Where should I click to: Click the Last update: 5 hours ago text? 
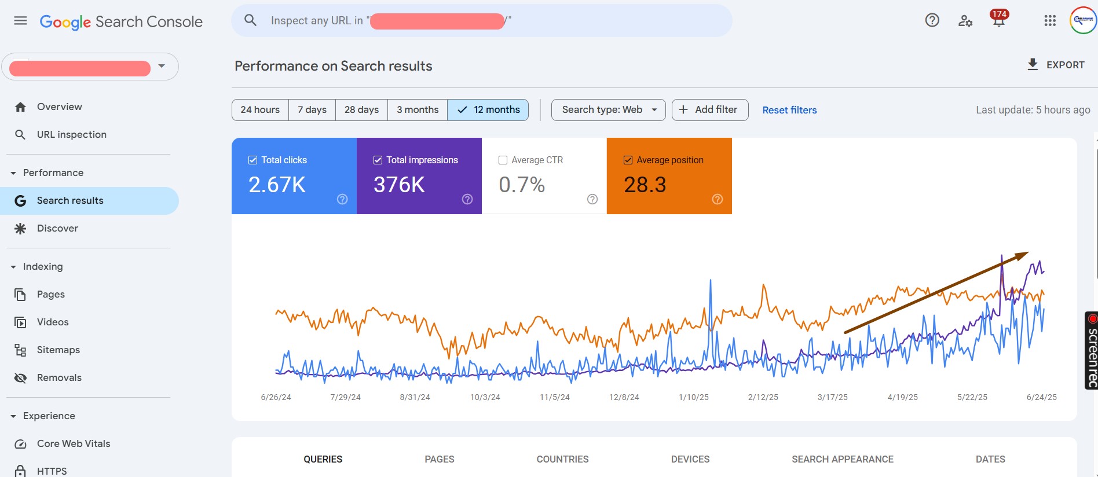point(1033,110)
